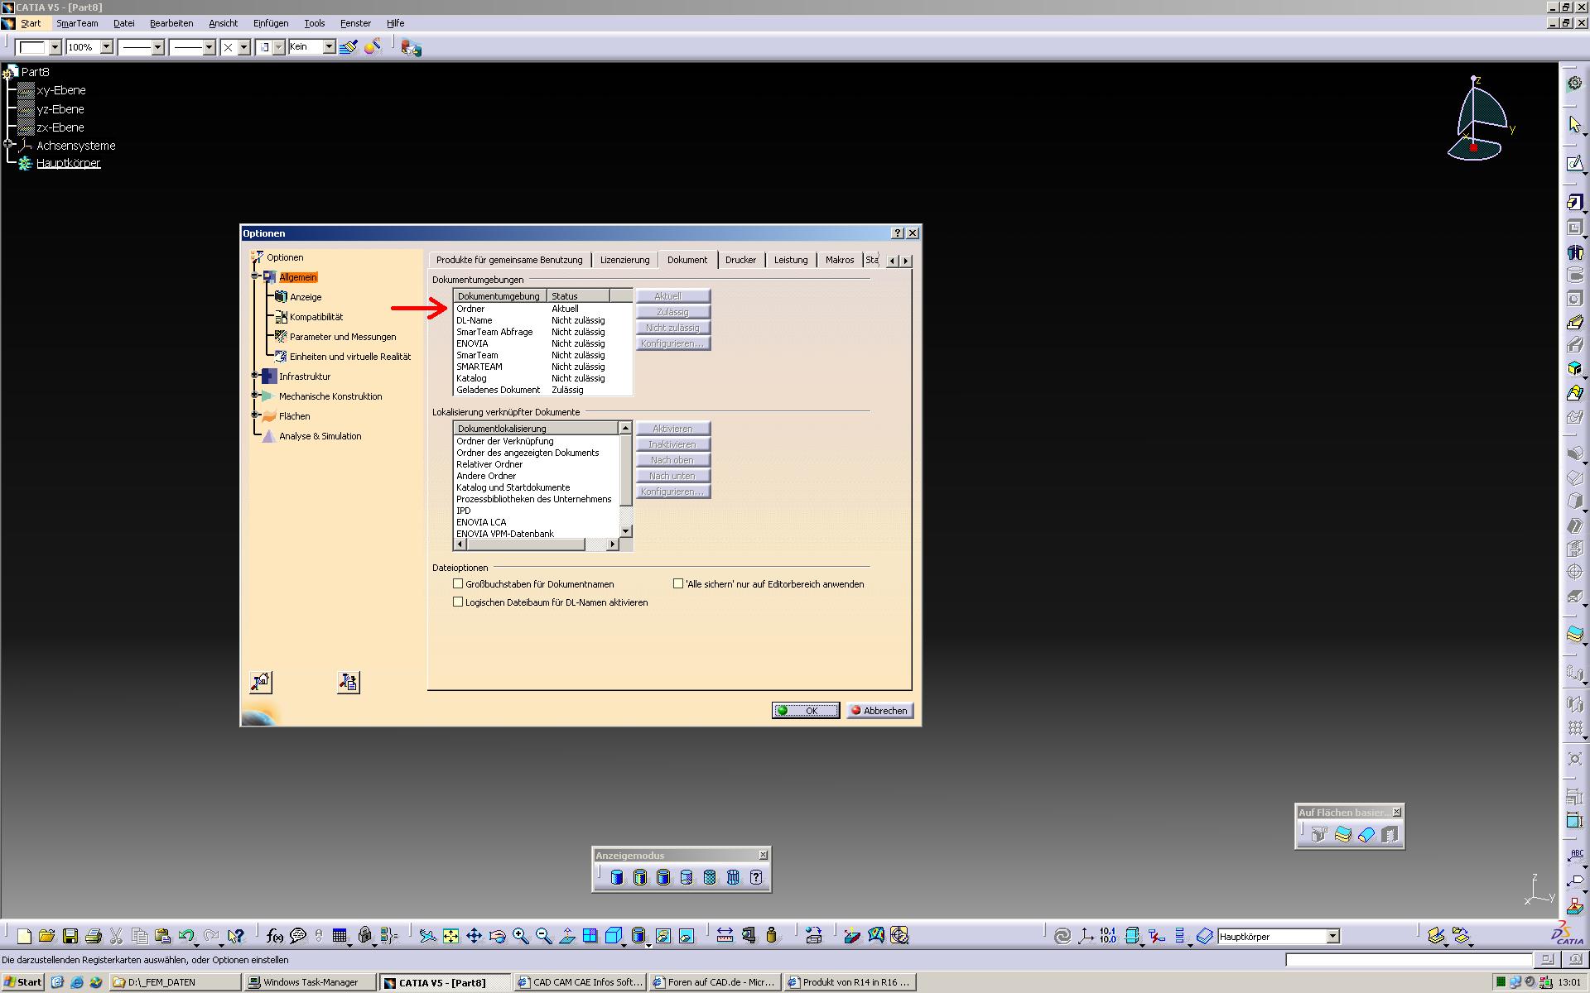Switch to the Lizenzierung tab
This screenshot has width=1590, height=993.
click(x=624, y=260)
